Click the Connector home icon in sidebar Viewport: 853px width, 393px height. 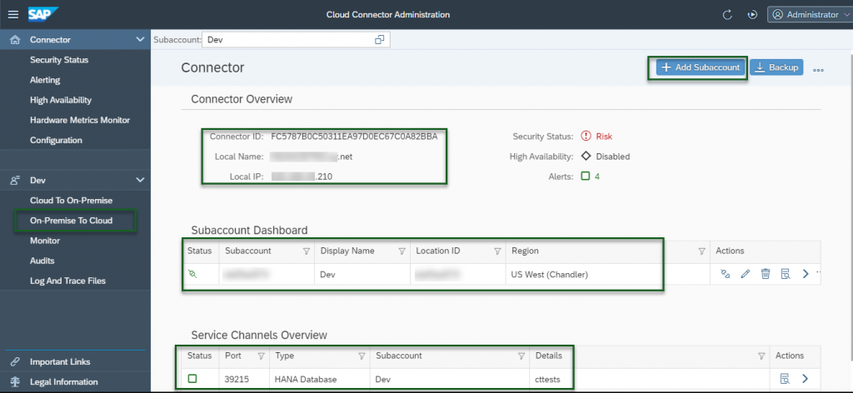click(x=15, y=40)
